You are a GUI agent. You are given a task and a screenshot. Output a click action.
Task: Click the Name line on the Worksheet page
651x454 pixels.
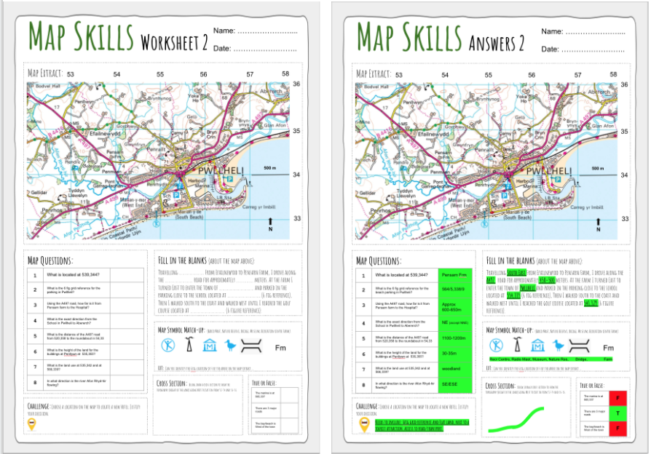click(267, 32)
